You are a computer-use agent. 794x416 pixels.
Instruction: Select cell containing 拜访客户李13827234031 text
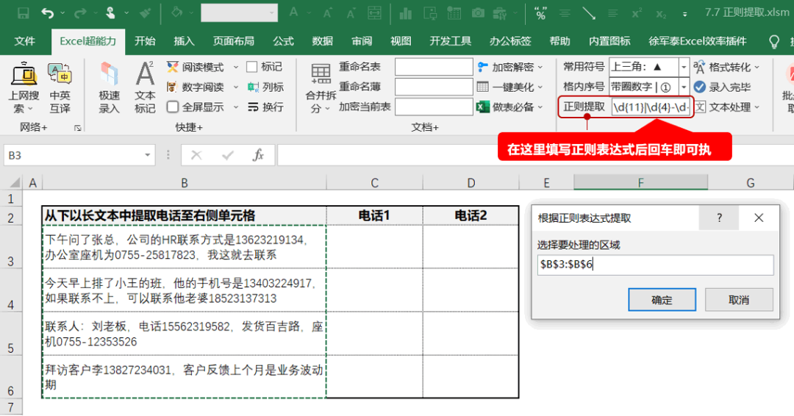coord(185,377)
